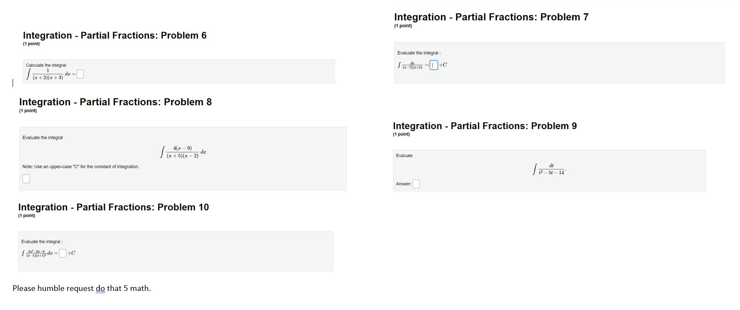Click the Problem 9 heading title

coord(485,126)
